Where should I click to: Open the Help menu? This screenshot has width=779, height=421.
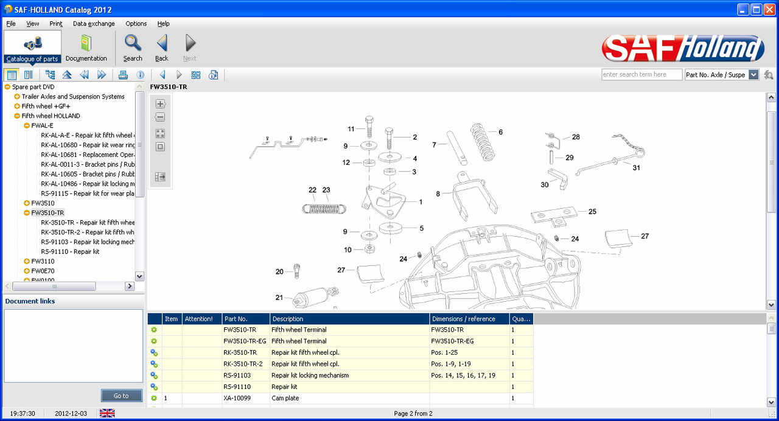click(164, 24)
